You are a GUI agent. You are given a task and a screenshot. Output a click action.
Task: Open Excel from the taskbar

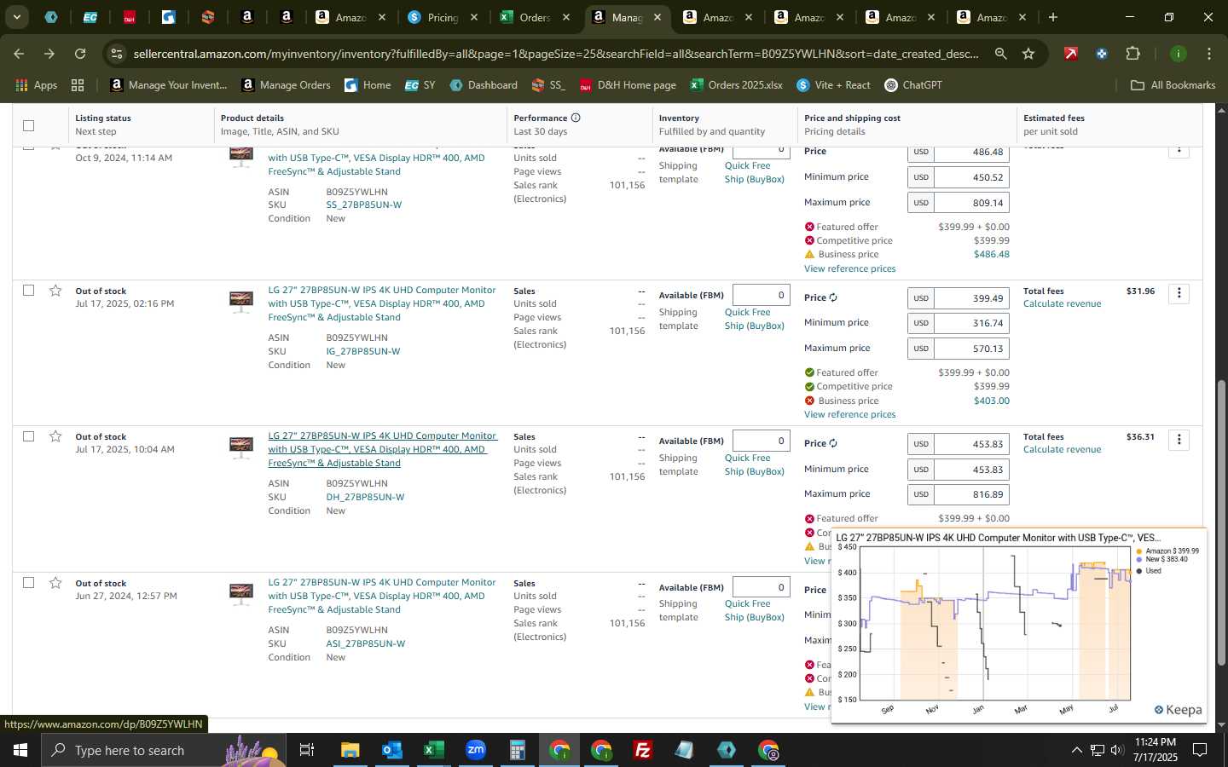pos(433,750)
